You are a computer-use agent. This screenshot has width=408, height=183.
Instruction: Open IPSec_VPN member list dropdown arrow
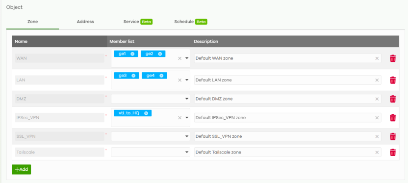[x=186, y=118]
